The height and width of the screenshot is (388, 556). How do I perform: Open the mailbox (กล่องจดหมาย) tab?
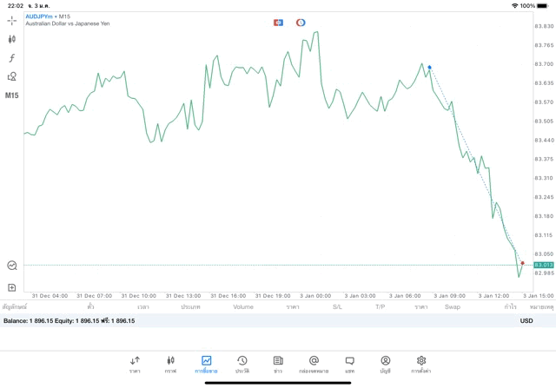(314, 364)
